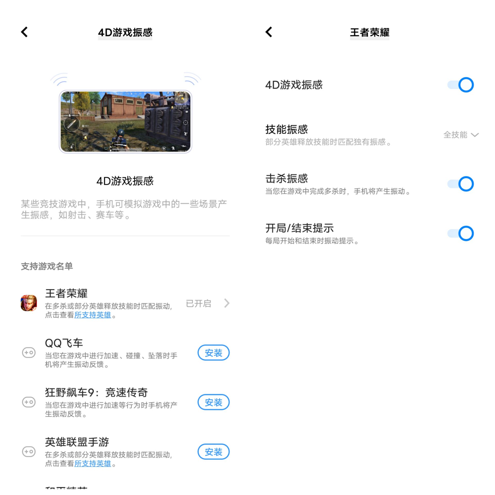
Task: Tap the 支持游戏名单 section header
Action: click(x=47, y=266)
